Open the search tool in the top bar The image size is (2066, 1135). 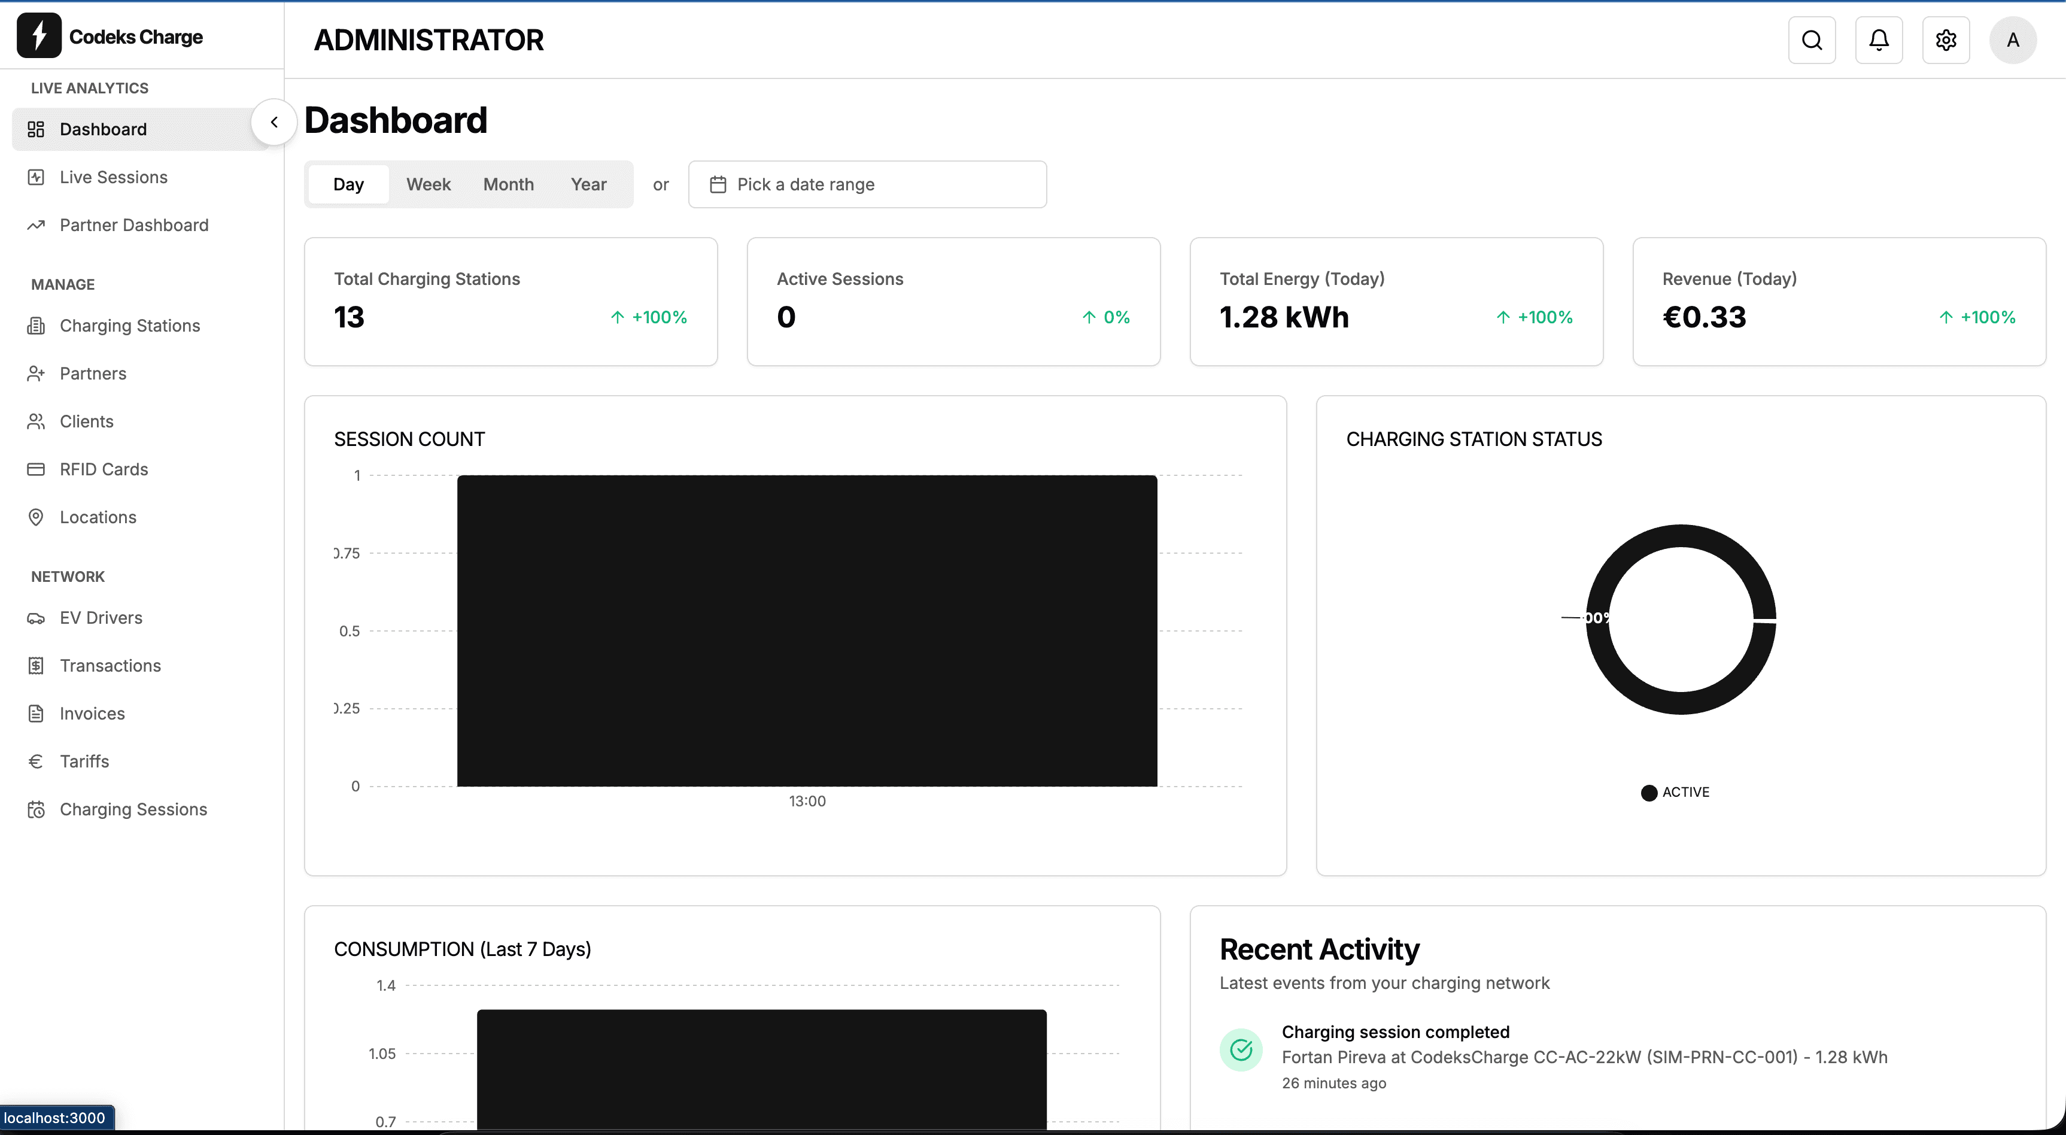click(1813, 40)
